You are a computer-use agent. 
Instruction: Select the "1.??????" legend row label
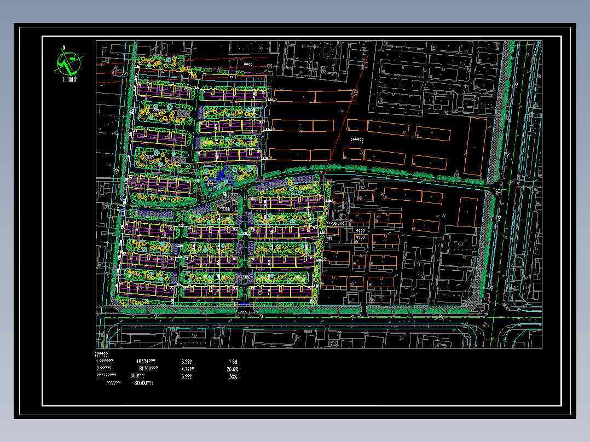tap(105, 362)
